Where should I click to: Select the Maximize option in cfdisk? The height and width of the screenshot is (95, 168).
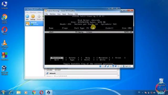[103, 58]
